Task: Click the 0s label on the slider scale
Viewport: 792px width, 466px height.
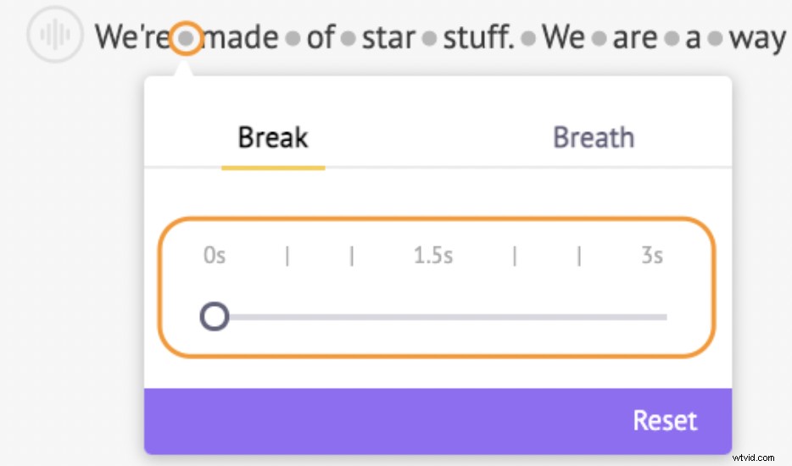Action: coord(215,255)
